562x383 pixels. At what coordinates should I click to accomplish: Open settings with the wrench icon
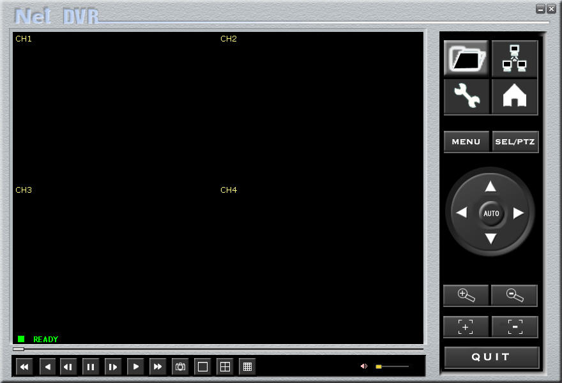(466, 96)
